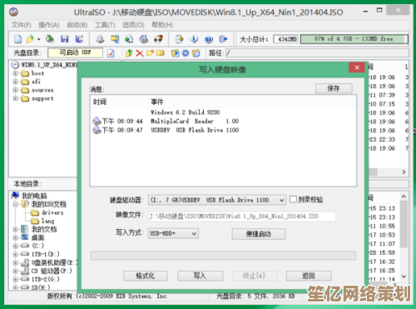
Task: Click the icon right after the gear
Action: [x=196, y=53]
